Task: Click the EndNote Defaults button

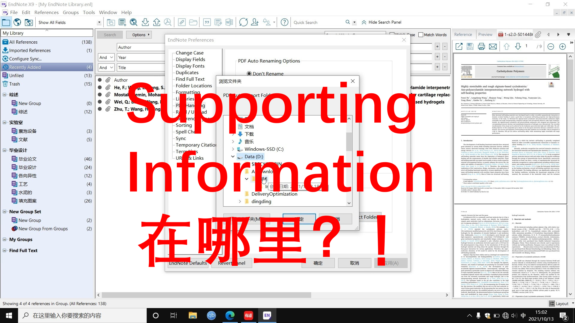Action: coord(188,263)
